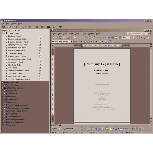This screenshot has width=153, height=153.
Task: Click the umbrella icon in BizPlanBuilder toolbar
Action: pyautogui.click(x=60, y=27)
